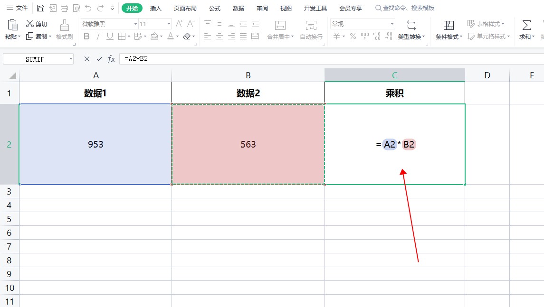Image resolution: width=544 pixels, height=307 pixels.
Task: Toggle Underline formatting button
Action: pyautogui.click(x=110, y=37)
